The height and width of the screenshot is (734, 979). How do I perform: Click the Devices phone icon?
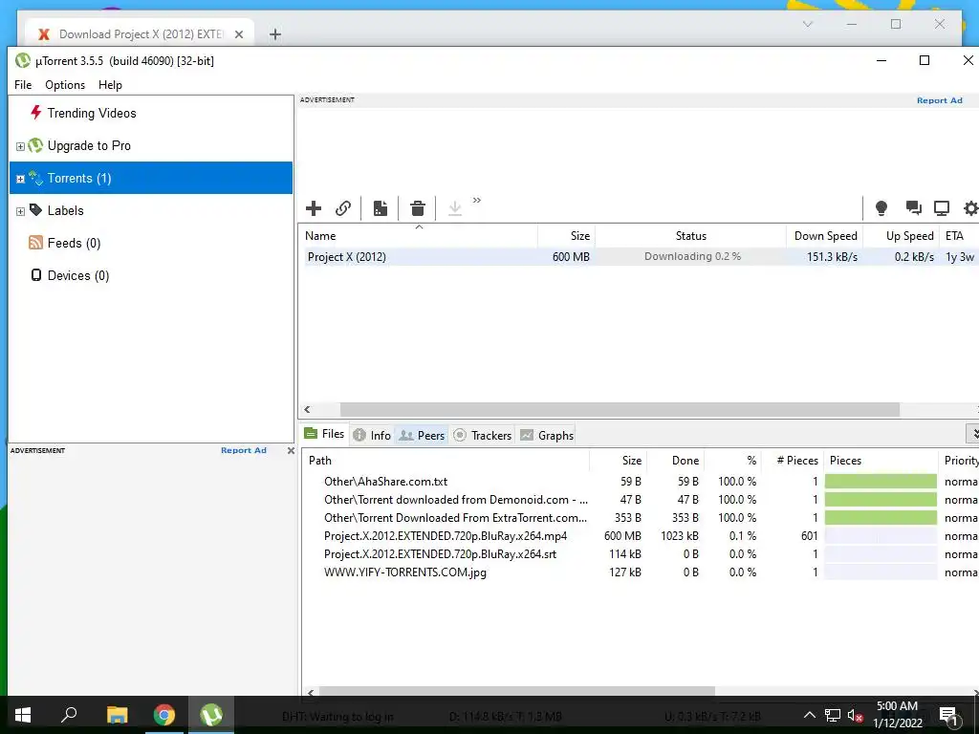coord(36,274)
